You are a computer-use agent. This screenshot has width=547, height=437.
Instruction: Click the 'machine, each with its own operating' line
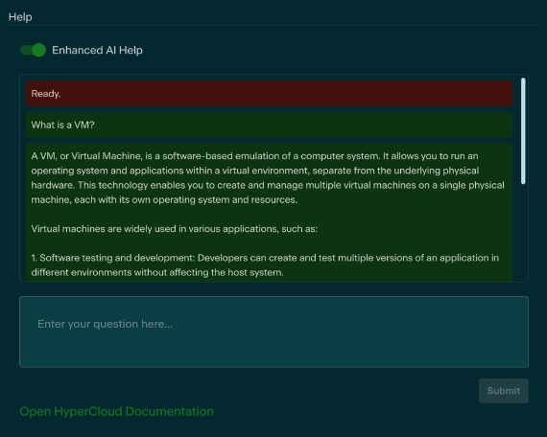click(164, 199)
